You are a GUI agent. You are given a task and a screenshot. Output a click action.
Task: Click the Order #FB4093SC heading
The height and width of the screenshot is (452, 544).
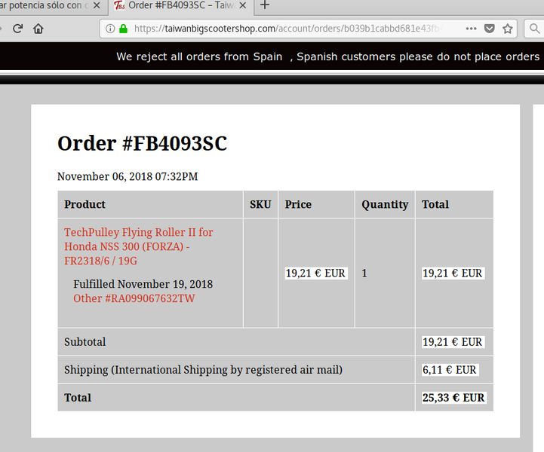coord(142,143)
